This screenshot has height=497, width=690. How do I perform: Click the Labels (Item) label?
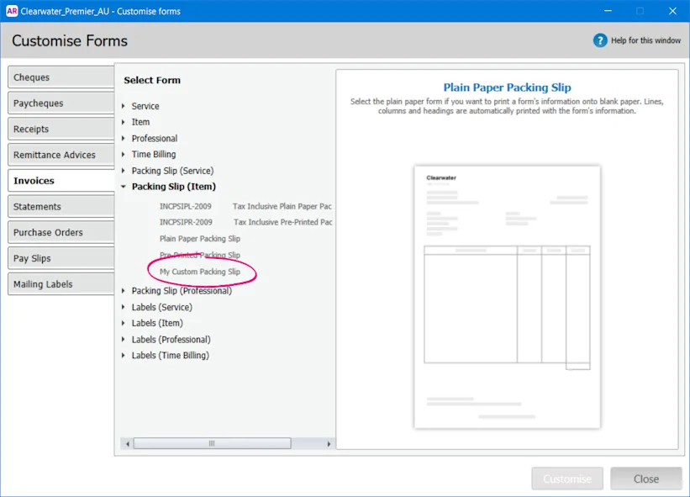(157, 323)
